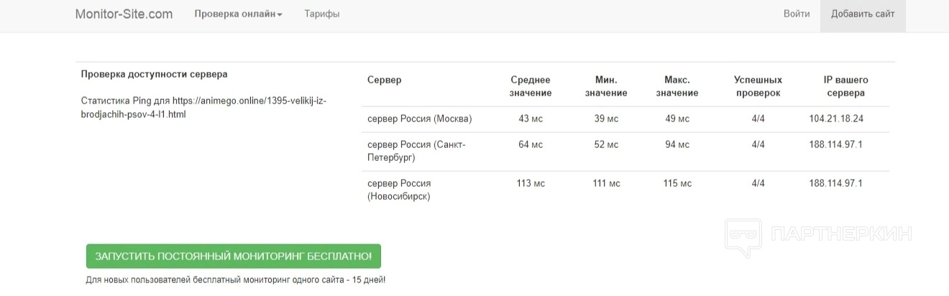
Task: Select the сервер Россия (Москва) row
Action: coord(420,119)
